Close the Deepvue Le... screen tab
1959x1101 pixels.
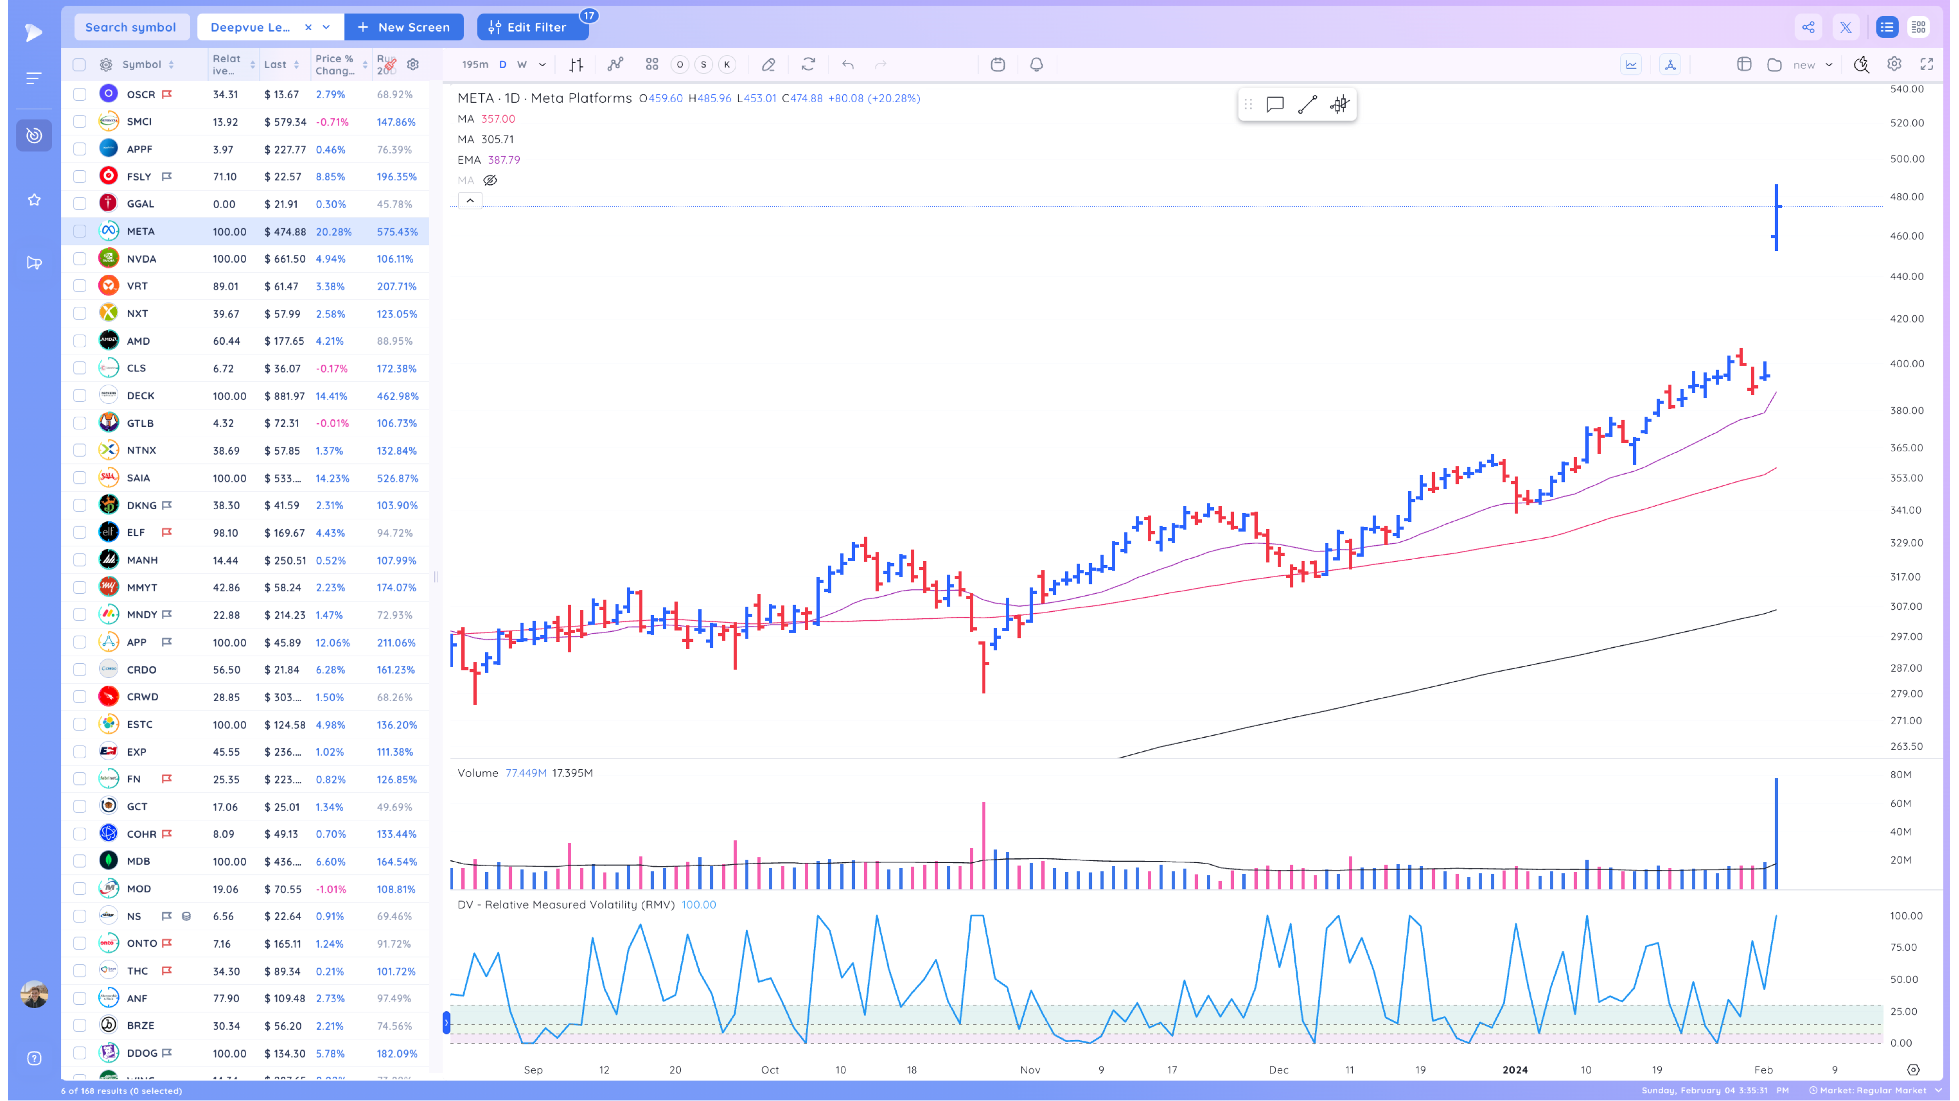tap(308, 27)
